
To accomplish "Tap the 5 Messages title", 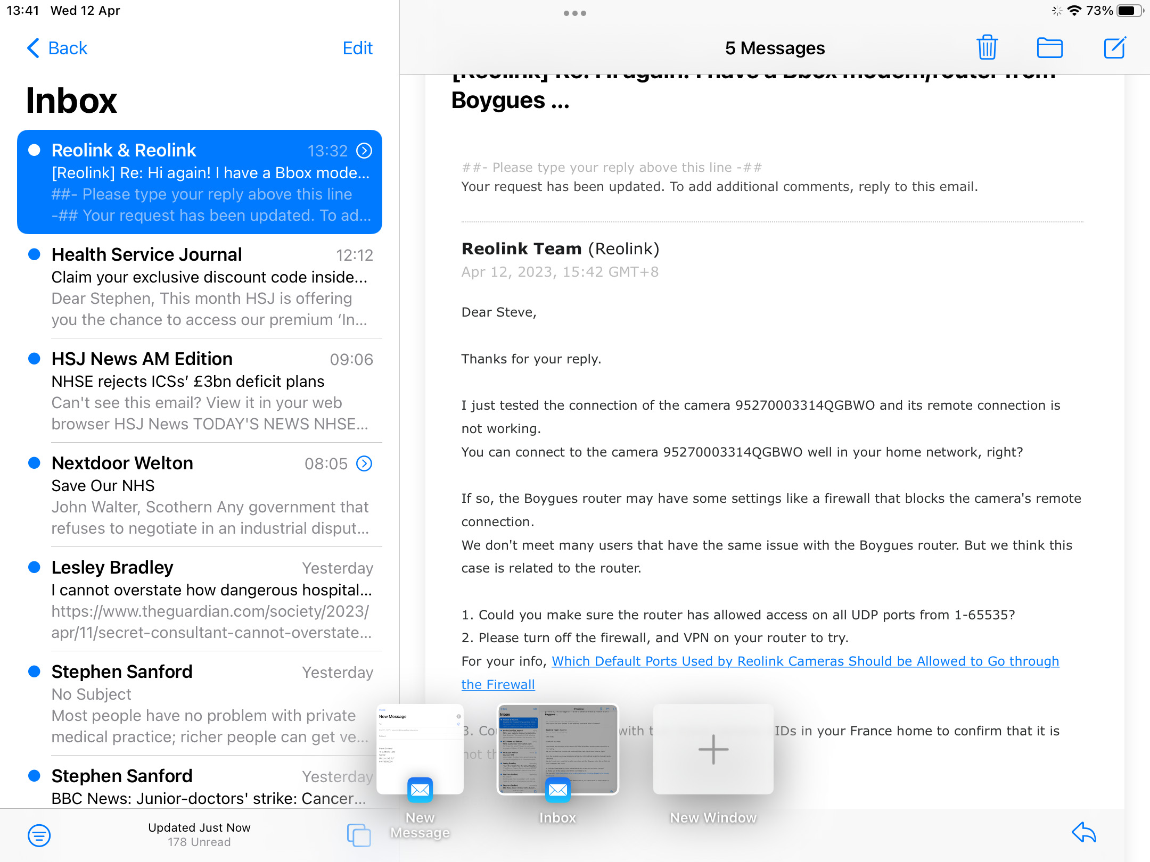I will (x=775, y=48).
